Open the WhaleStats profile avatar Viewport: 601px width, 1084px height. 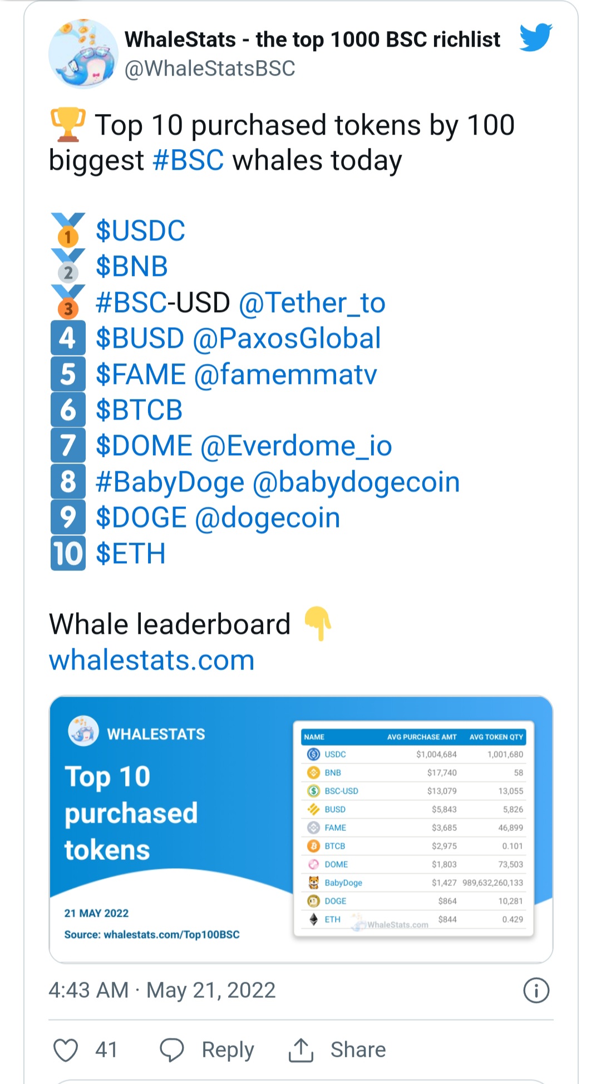(x=83, y=54)
